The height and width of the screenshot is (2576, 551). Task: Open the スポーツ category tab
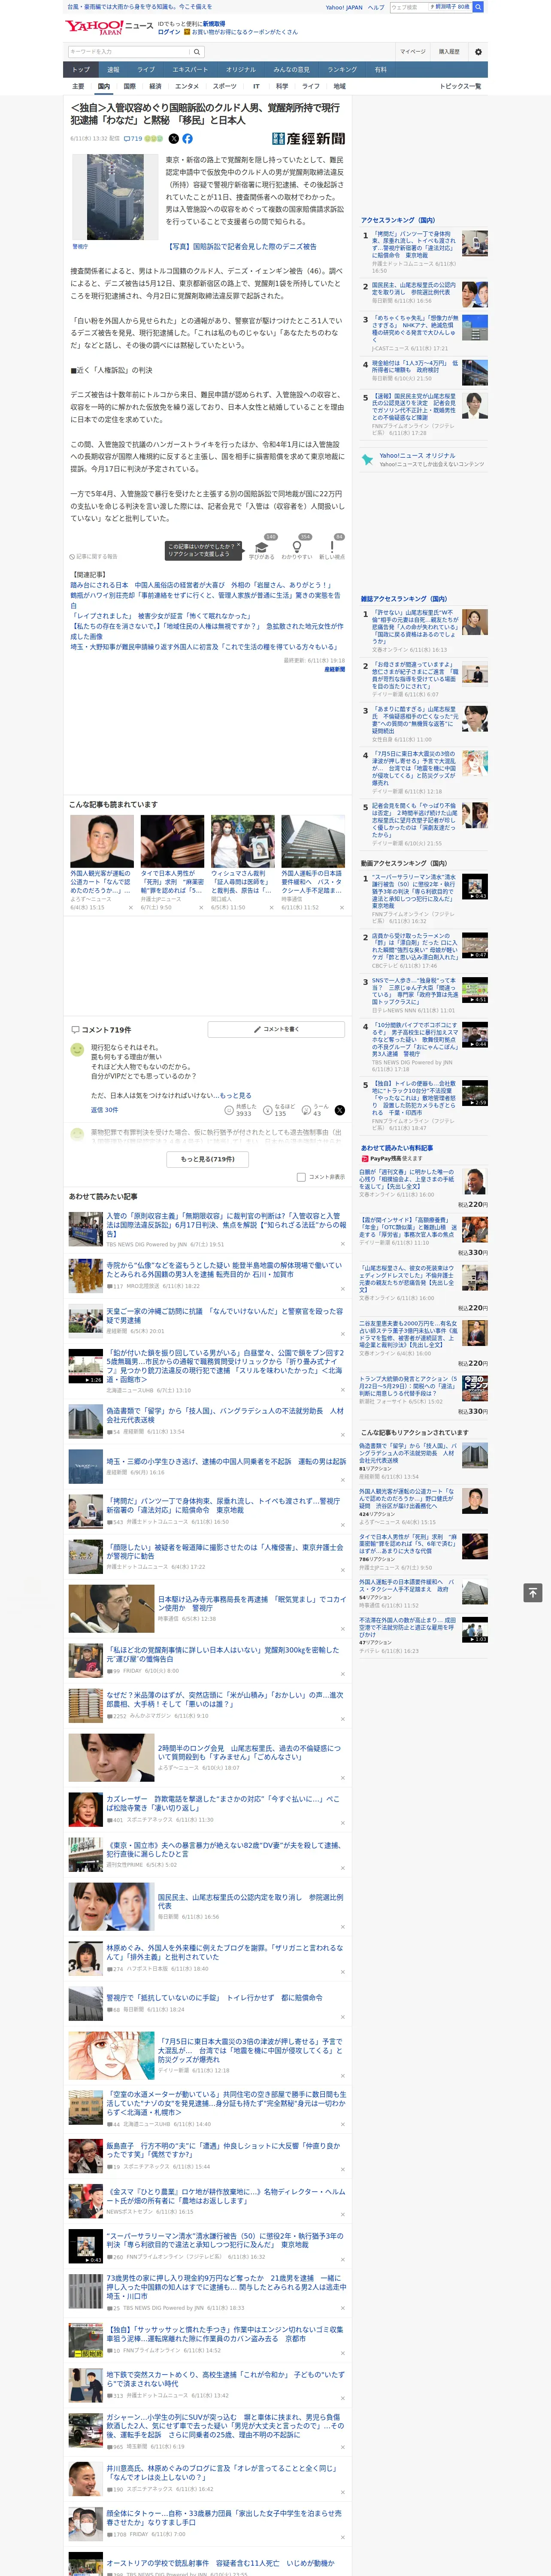click(225, 86)
